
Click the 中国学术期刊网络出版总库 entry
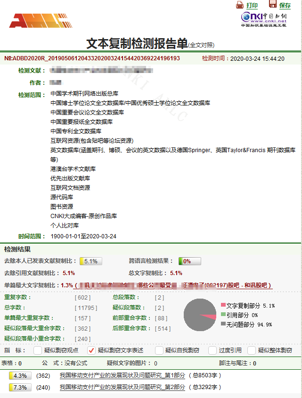84,94
